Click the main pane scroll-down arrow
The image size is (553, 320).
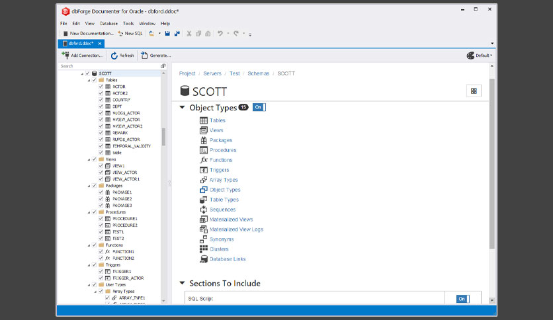[492, 300]
